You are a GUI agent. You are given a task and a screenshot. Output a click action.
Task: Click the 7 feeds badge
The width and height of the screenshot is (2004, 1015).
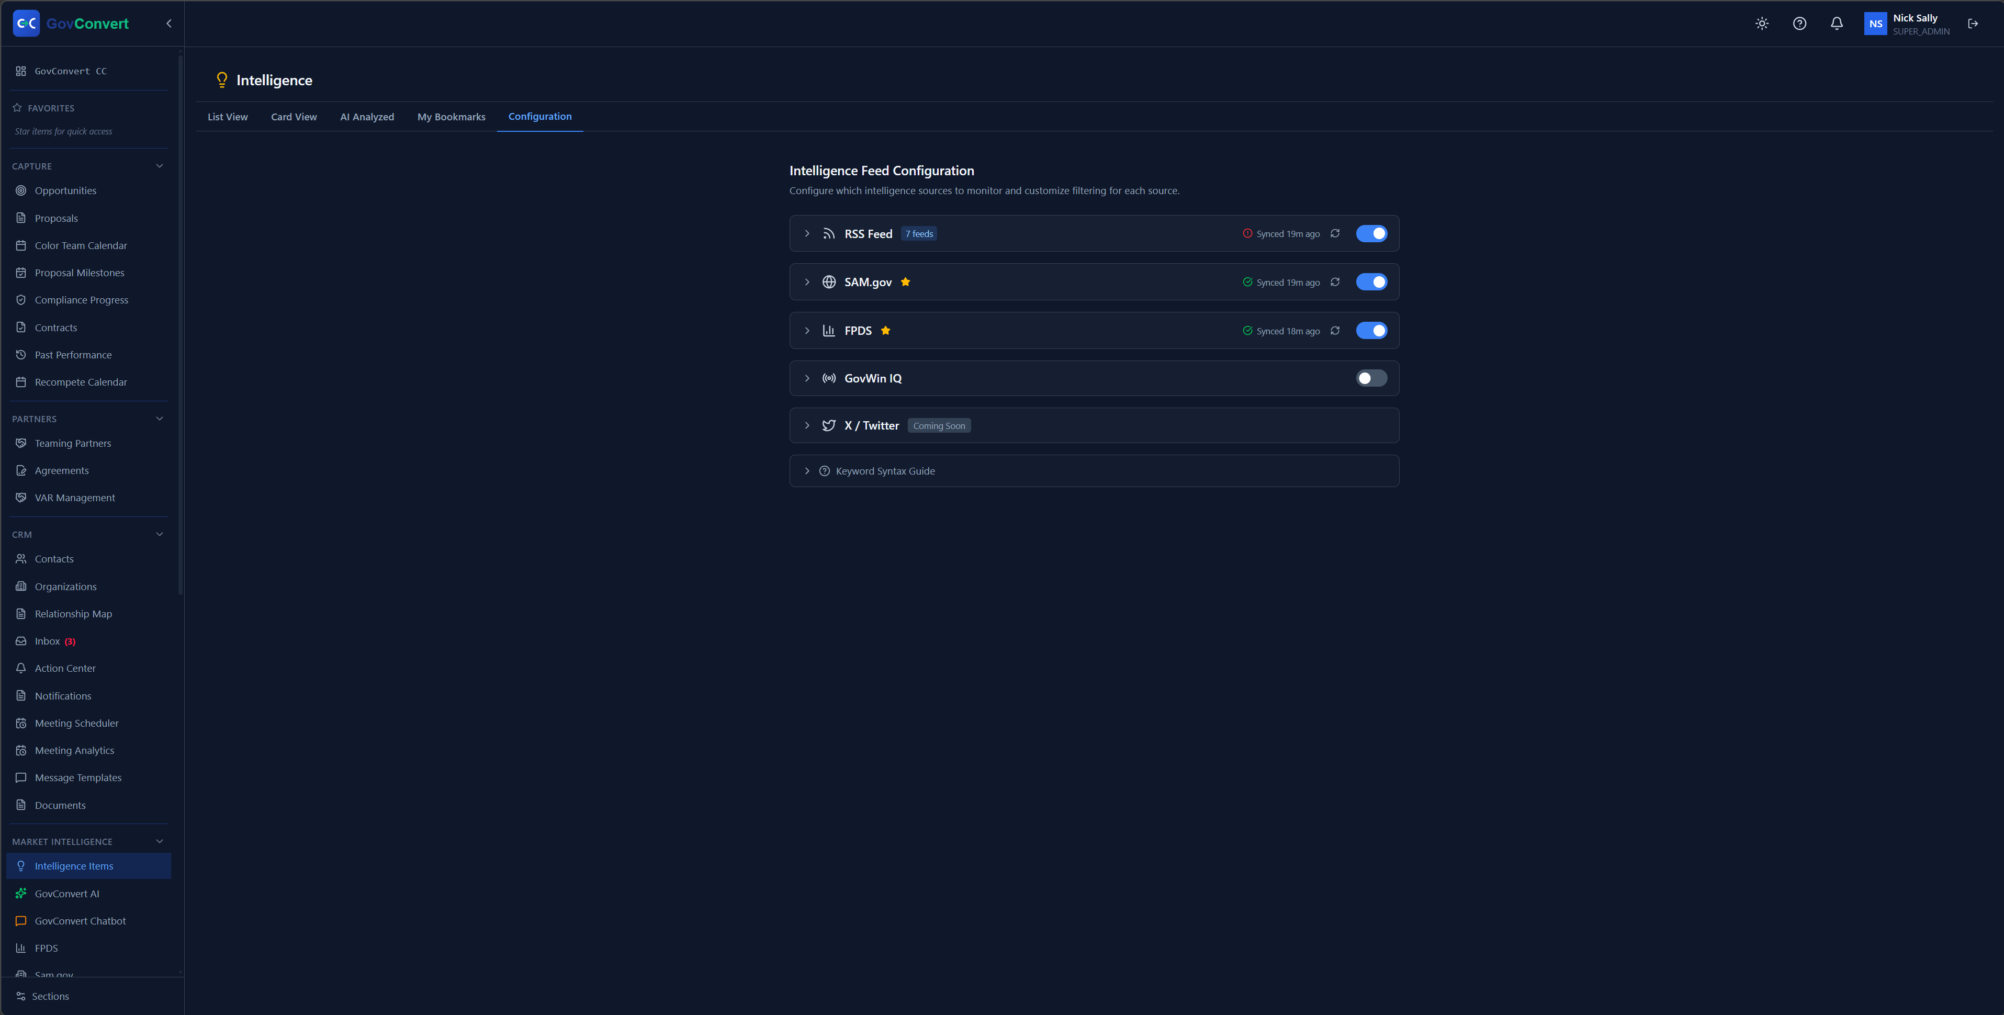click(919, 233)
